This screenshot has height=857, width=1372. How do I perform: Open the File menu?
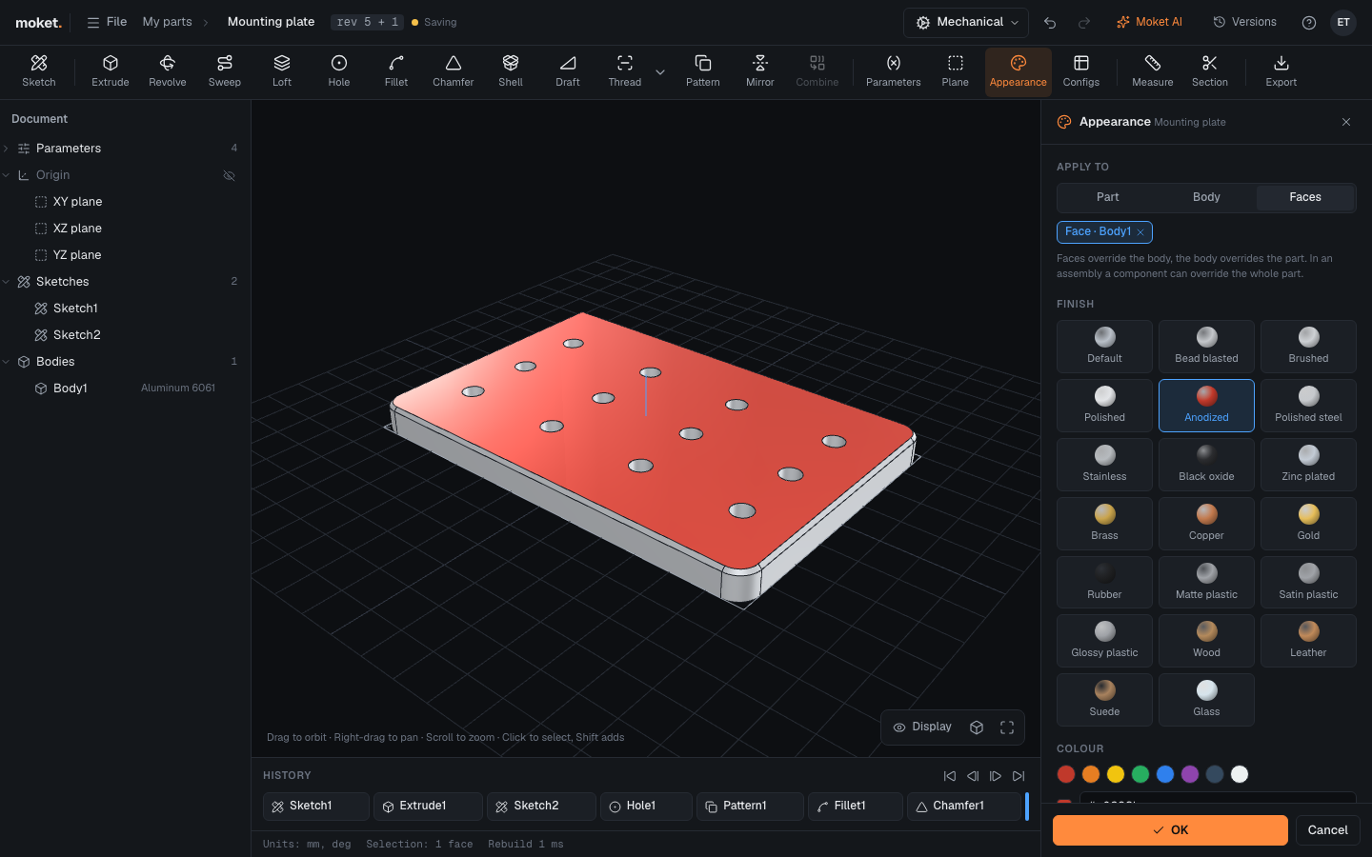107,22
